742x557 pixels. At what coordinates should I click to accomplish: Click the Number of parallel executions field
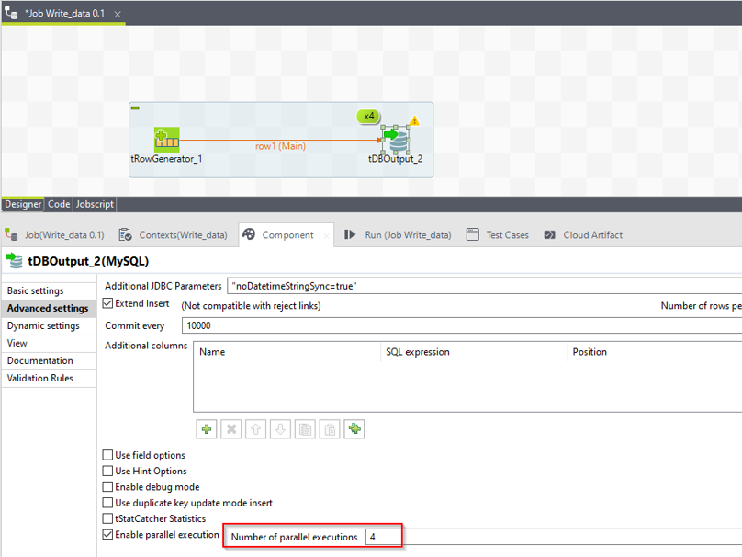pyautogui.click(x=382, y=537)
